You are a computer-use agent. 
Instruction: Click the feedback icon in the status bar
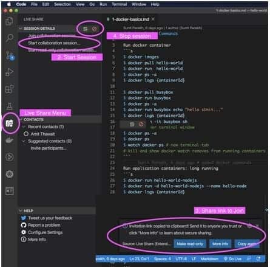249,258
